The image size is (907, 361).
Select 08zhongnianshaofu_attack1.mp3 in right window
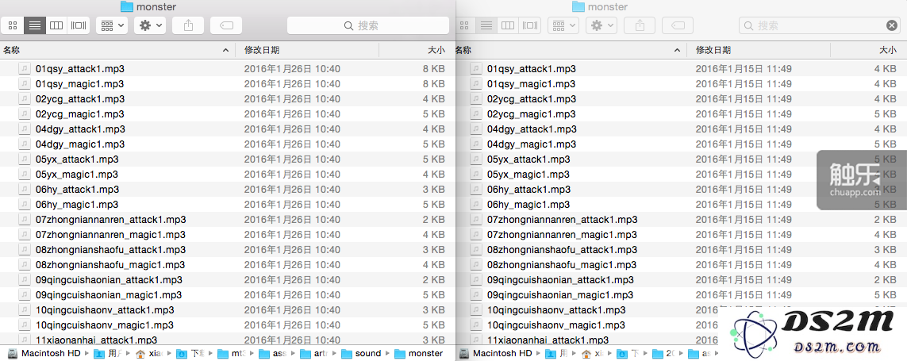coord(563,249)
